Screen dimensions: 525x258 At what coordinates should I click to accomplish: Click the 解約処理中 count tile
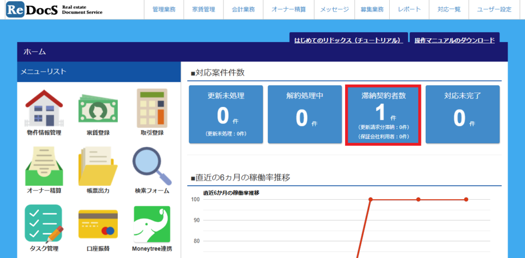[x=305, y=114]
